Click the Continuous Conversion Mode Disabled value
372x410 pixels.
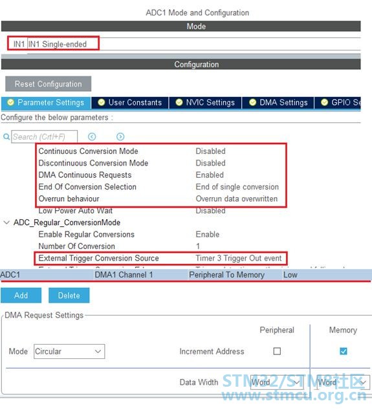(x=211, y=151)
